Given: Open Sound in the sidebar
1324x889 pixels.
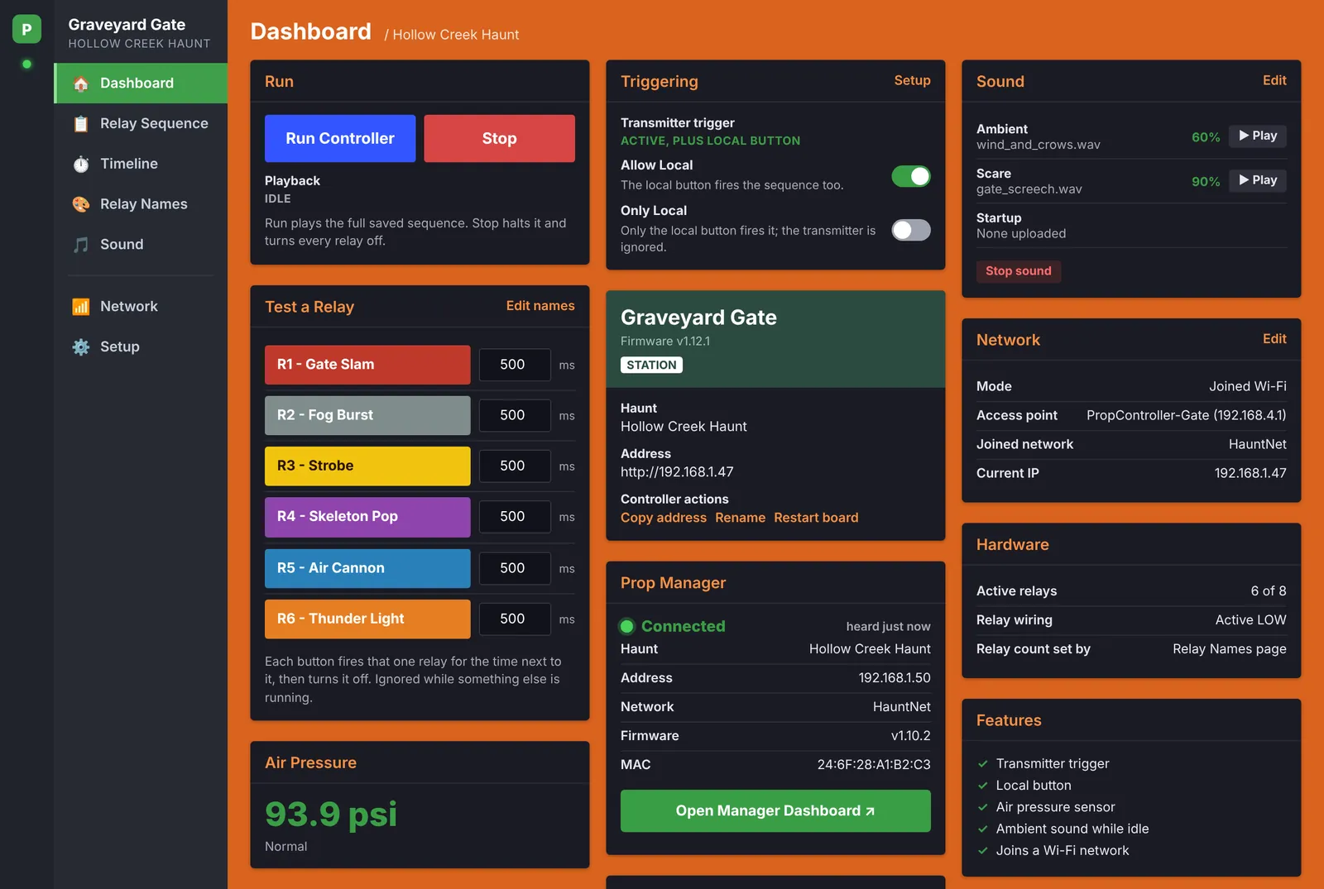Looking at the screenshot, I should 141,245.
